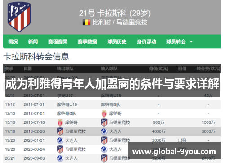Select the 4000万 value cell
Viewport: 225px width, 163px height.
tap(159, 131)
